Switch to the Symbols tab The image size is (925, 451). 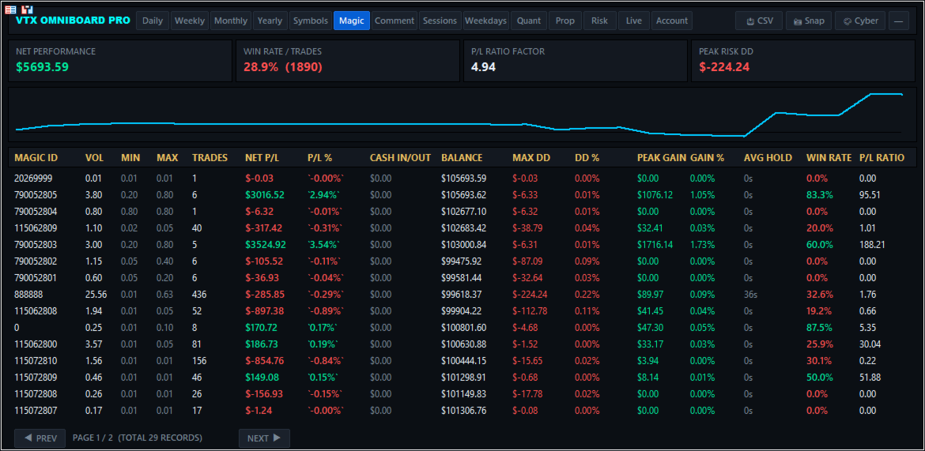click(311, 21)
